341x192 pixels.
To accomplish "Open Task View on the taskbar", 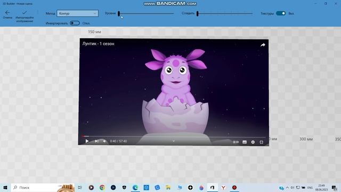I will (x=80, y=187).
